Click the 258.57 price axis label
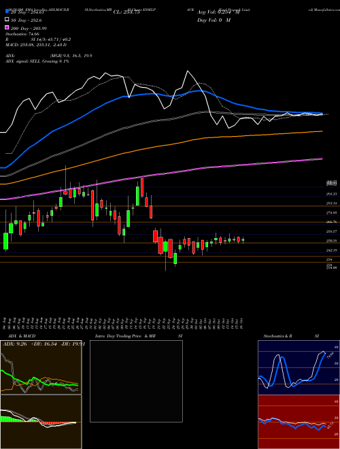340x449 pixels. [x=331, y=231]
